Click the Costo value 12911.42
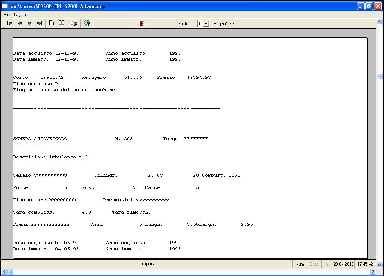384x276 pixels. pyautogui.click(x=52, y=78)
